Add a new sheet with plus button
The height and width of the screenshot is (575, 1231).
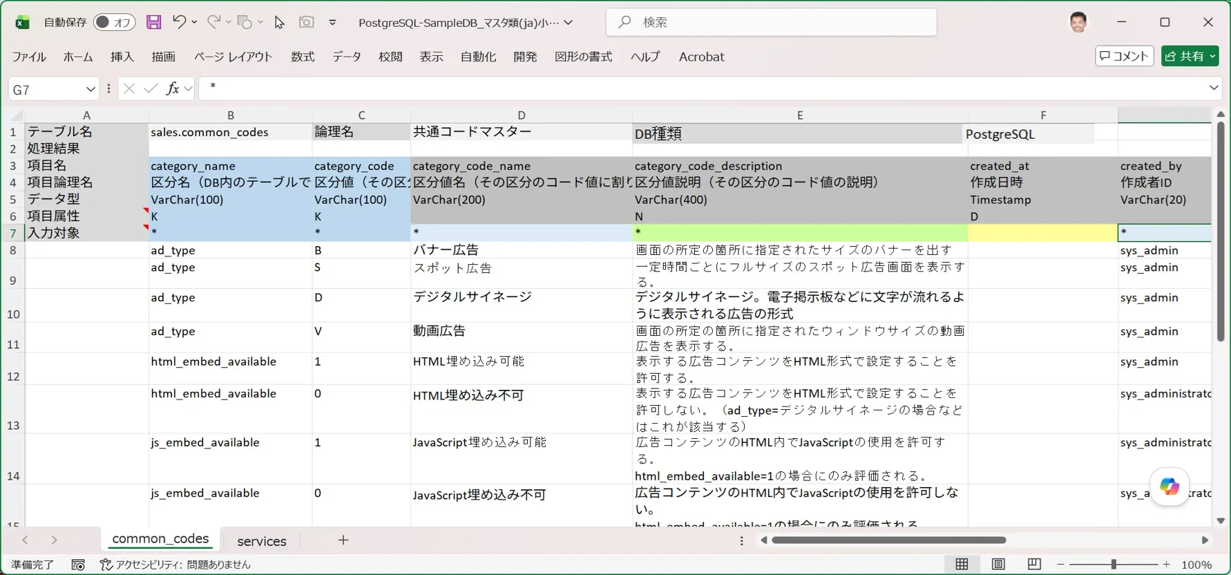click(343, 540)
